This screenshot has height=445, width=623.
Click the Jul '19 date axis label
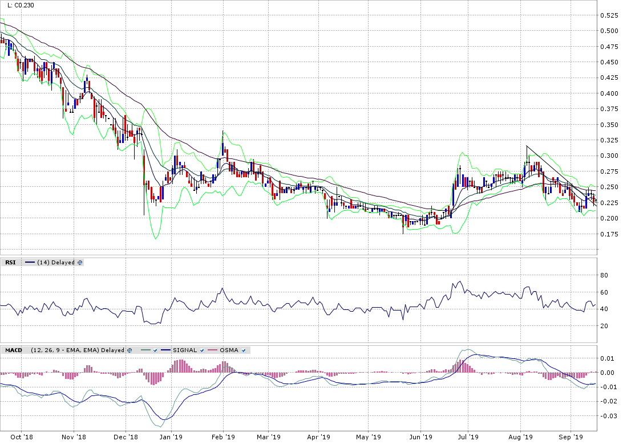click(468, 437)
